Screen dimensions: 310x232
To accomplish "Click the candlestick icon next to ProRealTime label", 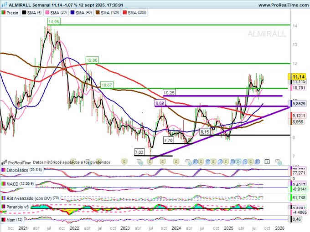I will pos(4,162).
